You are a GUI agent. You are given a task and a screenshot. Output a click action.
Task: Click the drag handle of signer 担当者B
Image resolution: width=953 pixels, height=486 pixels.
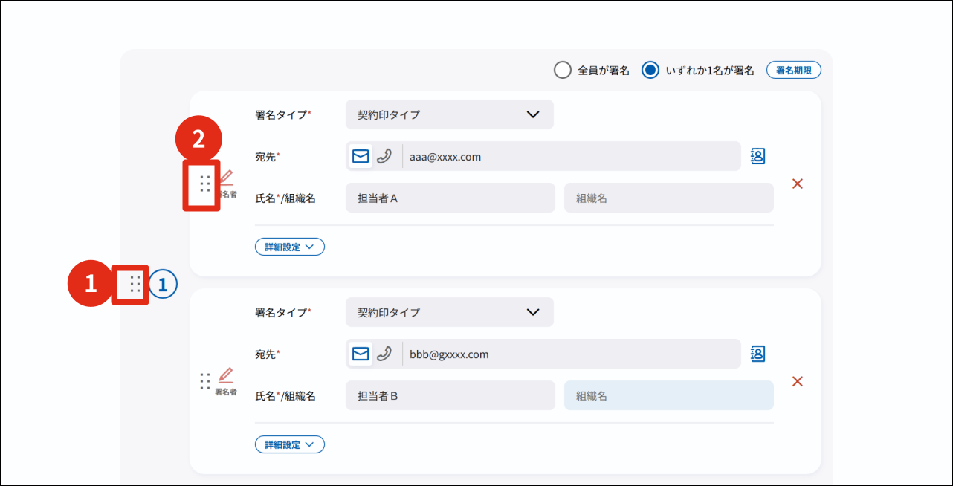[205, 381]
